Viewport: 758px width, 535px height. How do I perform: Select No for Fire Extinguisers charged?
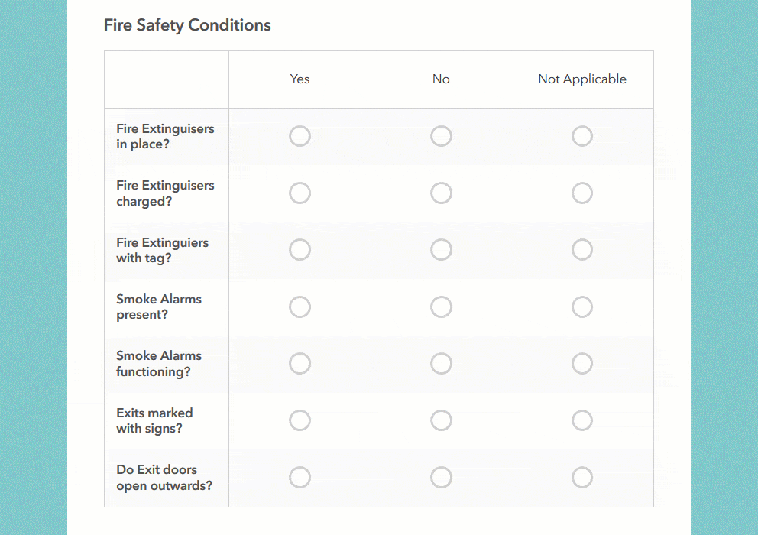(x=441, y=193)
